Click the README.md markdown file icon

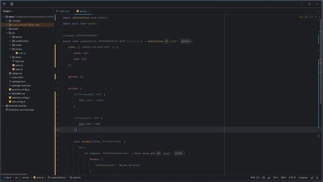tap(10, 94)
